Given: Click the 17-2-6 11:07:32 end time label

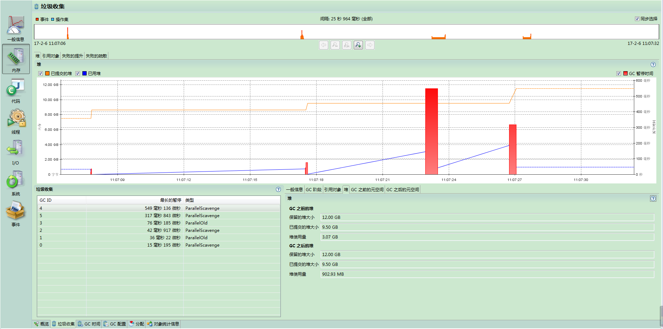Looking at the screenshot, I should coord(643,43).
